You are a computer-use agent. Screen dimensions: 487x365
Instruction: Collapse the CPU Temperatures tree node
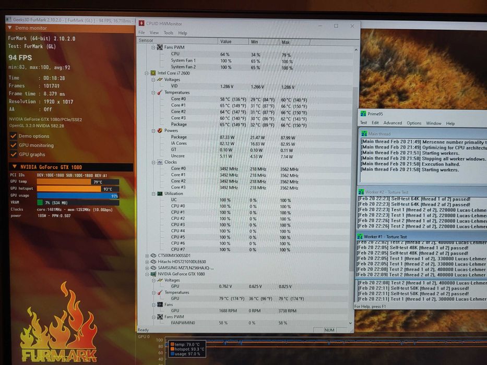[x=153, y=92]
